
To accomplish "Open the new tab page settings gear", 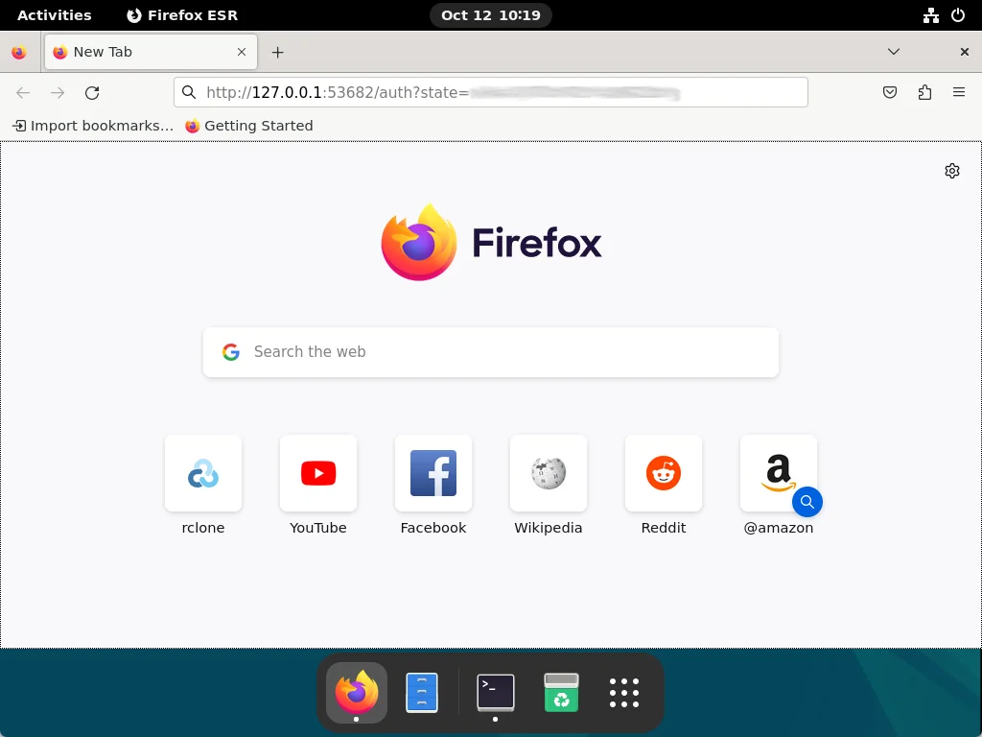I will pos(951,170).
